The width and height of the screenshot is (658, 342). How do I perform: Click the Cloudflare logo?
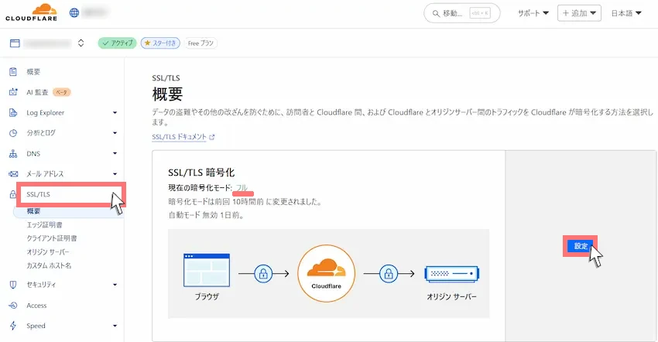[32, 12]
